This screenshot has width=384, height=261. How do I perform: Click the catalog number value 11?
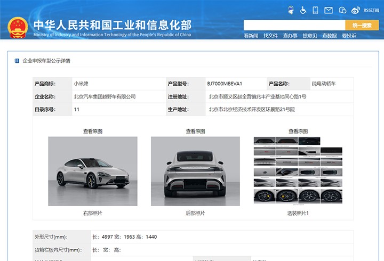[x=77, y=109]
